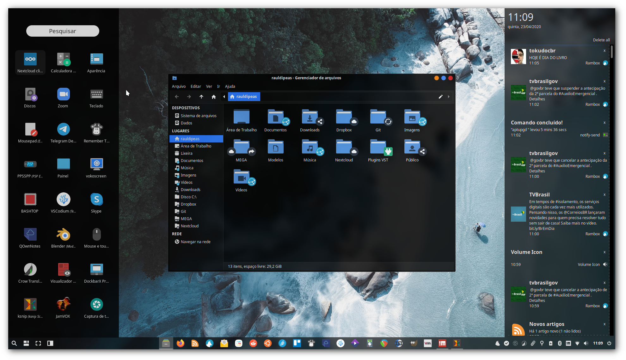Screen dimensions: 626x360
Task: Open the VSCodium launcher icon
Action: tap(63, 200)
